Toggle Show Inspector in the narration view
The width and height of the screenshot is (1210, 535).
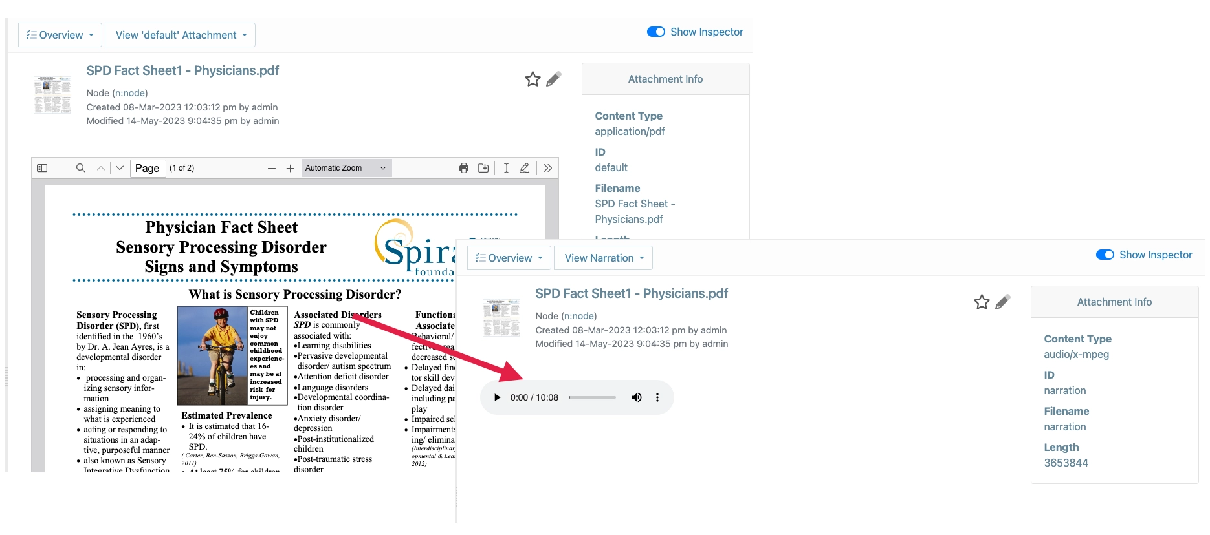point(1105,255)
